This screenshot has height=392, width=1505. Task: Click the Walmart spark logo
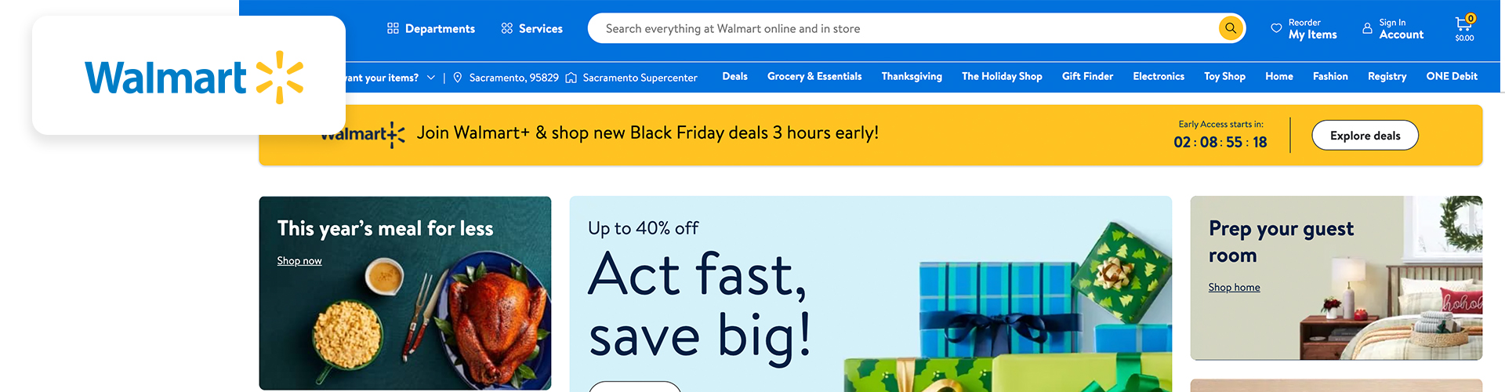point(280,78)
